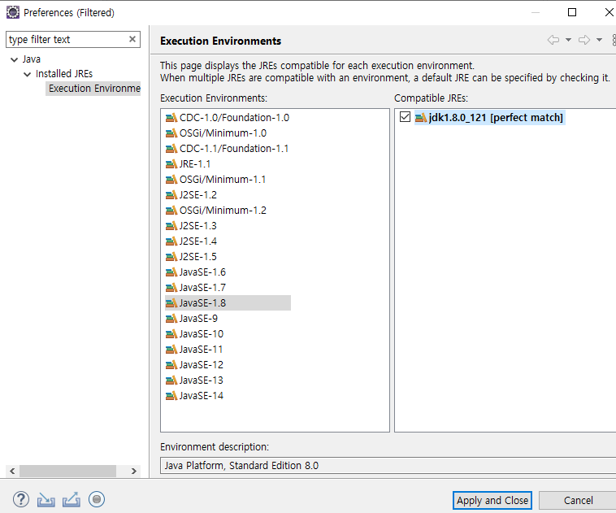This screenshot has width=616, height=513.
Task: Go forward with the right arrow icon
Action: point(584,40)
